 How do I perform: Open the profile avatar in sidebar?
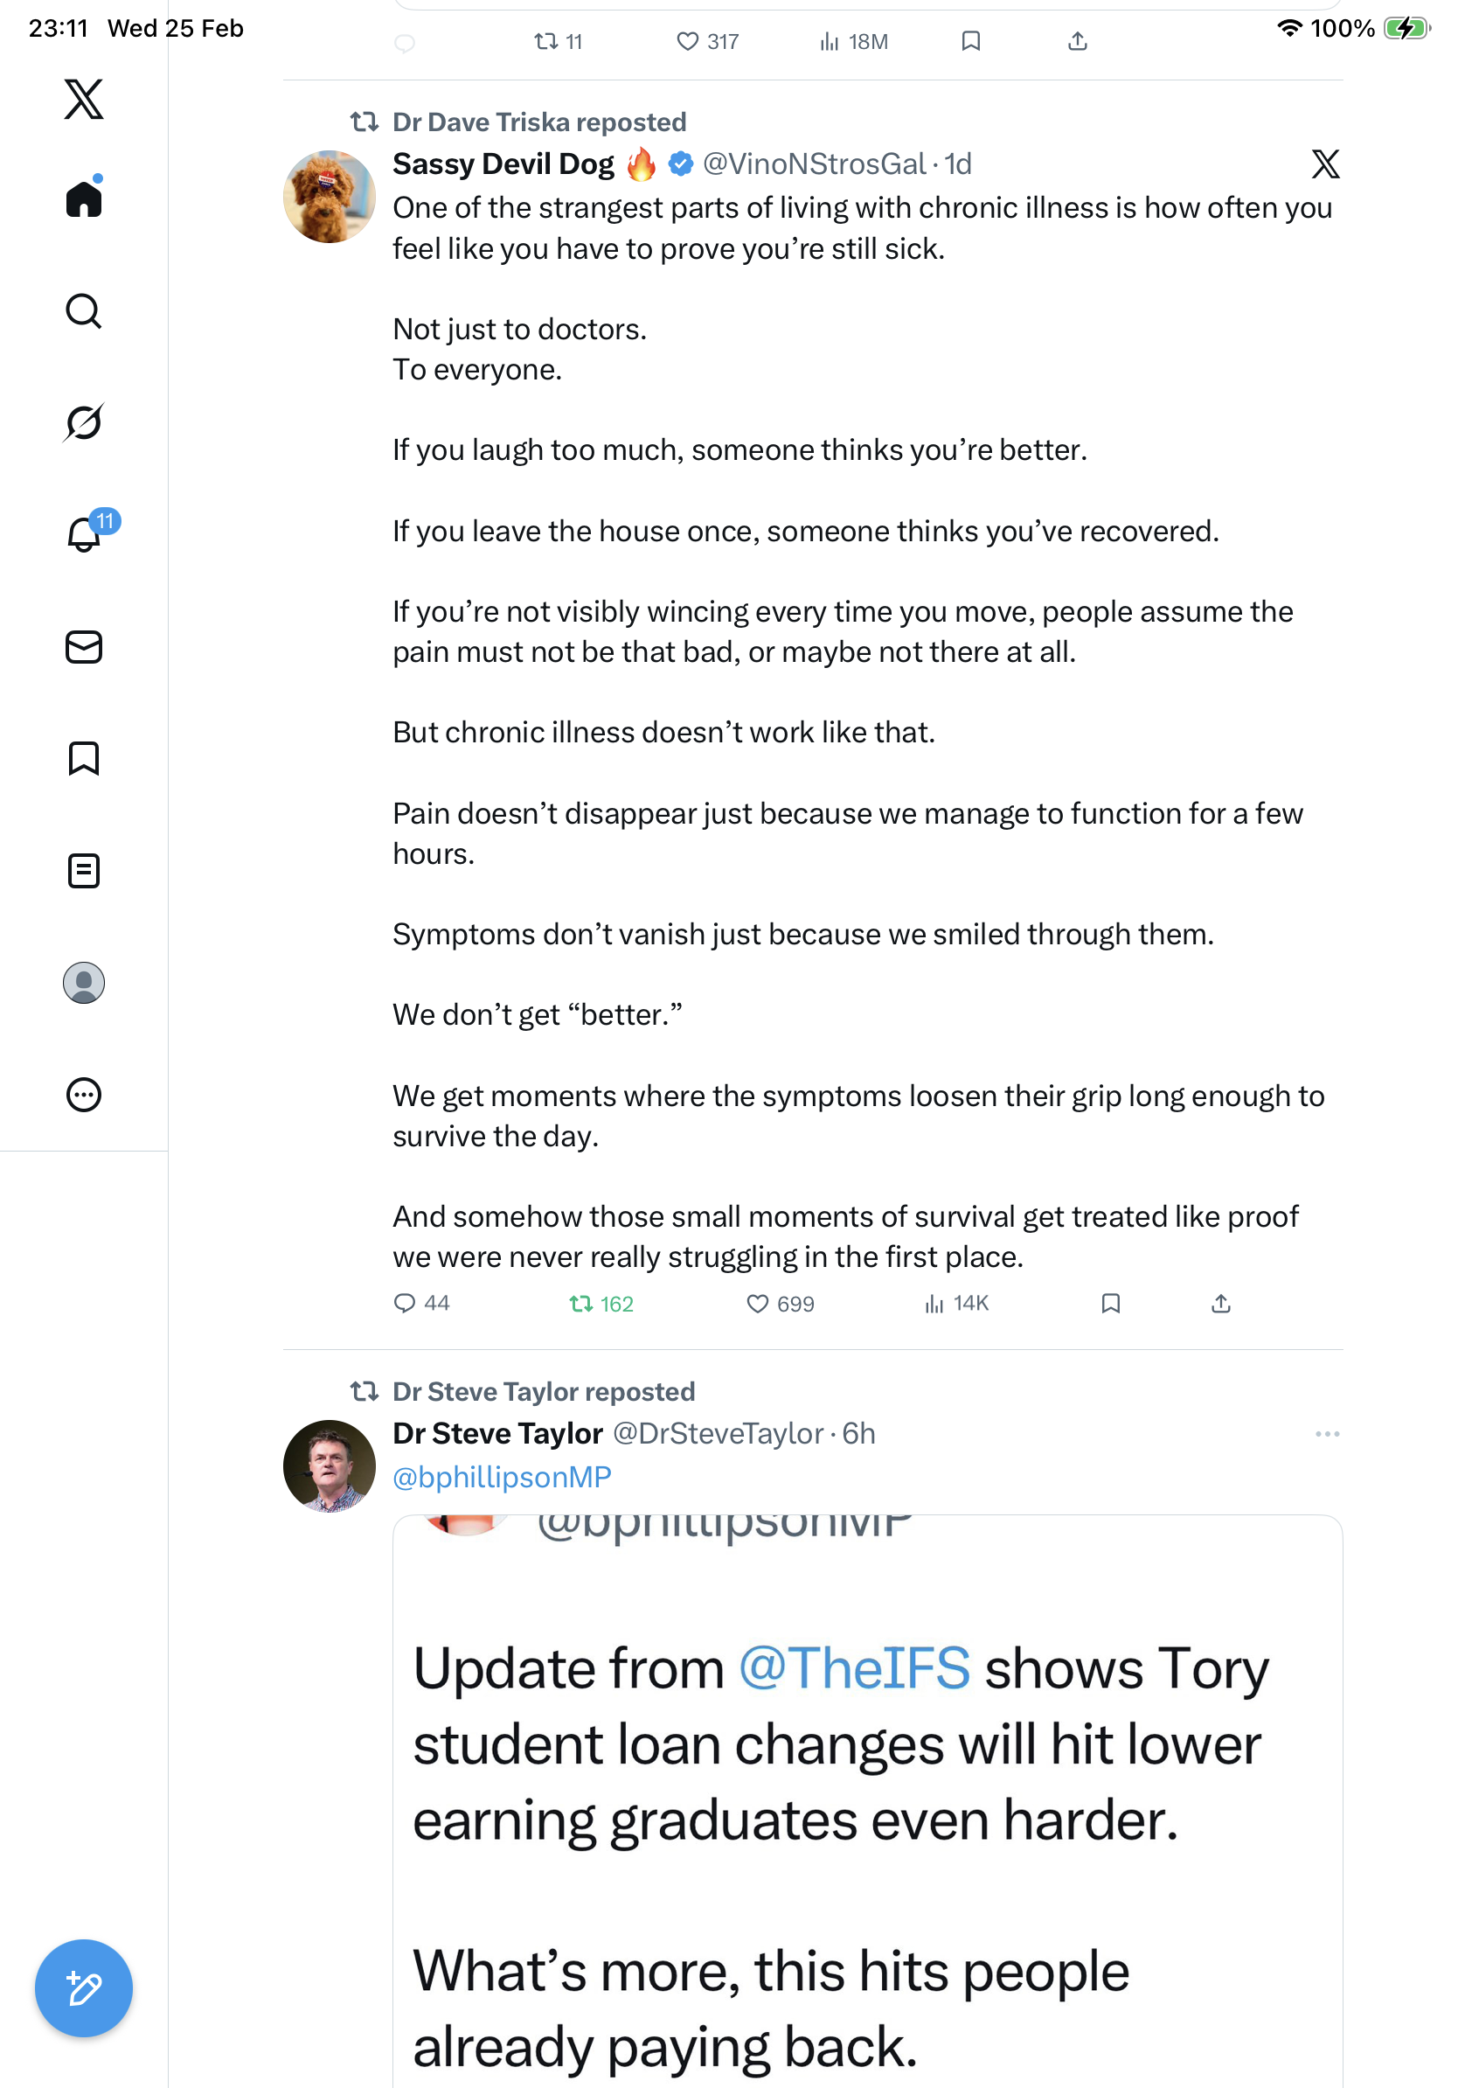coord(84,983)
